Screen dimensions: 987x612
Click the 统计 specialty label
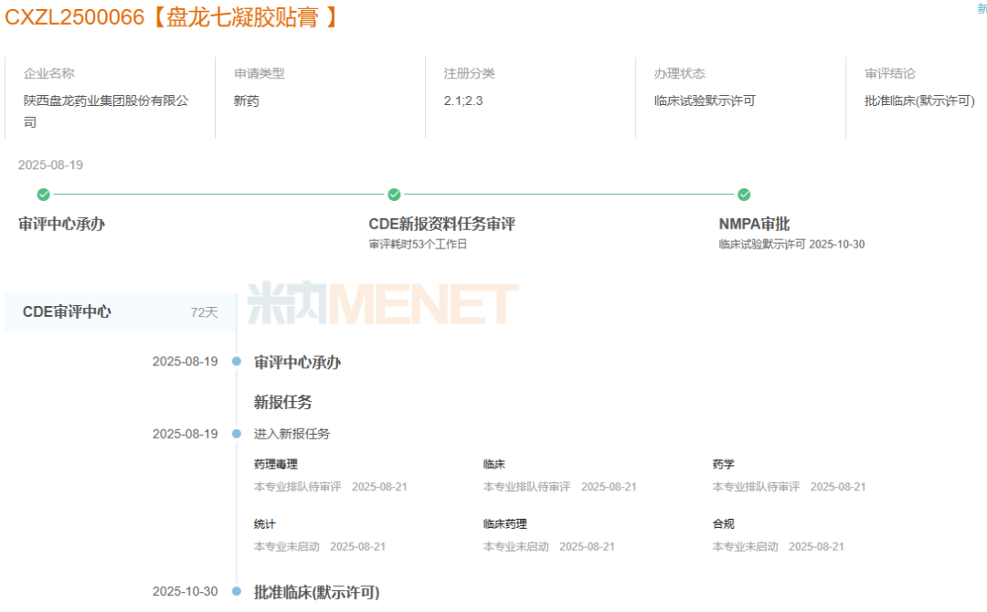(x=264, y=524)
